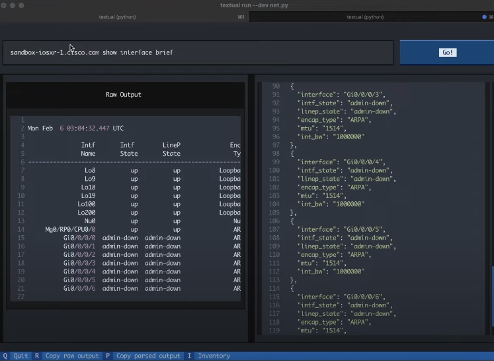This screenshot has height=361, width=494.
Task: Click JSON line 115 interface Gi0/0/0/6
Action: pyautogui.click(x=341, y=297)
